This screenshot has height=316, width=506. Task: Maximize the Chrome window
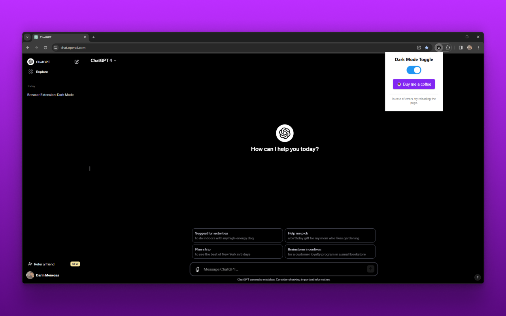click(x=467, y=37)
